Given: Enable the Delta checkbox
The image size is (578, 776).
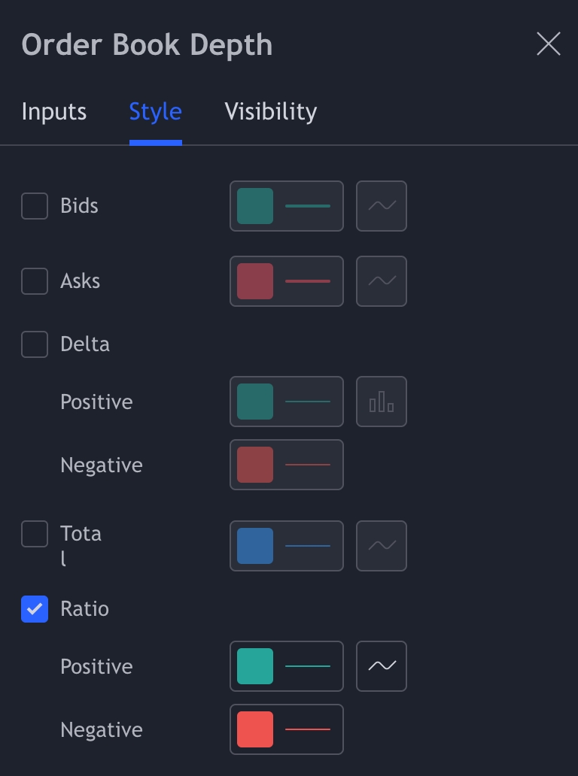Looking at the screenshot, I should (x=35, y=344).
